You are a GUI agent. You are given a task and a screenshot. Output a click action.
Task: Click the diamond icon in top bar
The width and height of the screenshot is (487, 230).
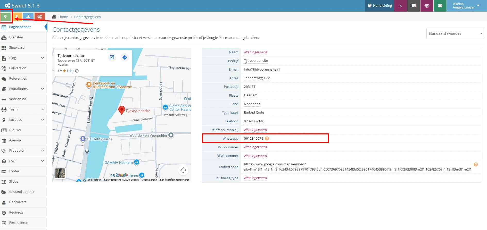coord(427,6)
